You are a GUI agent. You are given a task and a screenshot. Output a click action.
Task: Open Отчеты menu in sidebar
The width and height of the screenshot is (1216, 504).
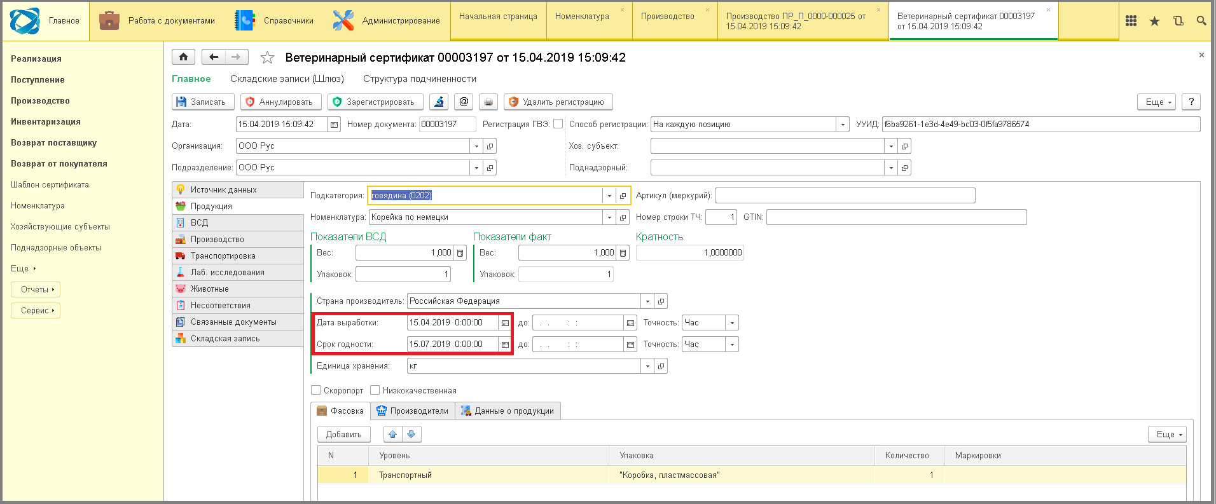(x=36, y=290)
